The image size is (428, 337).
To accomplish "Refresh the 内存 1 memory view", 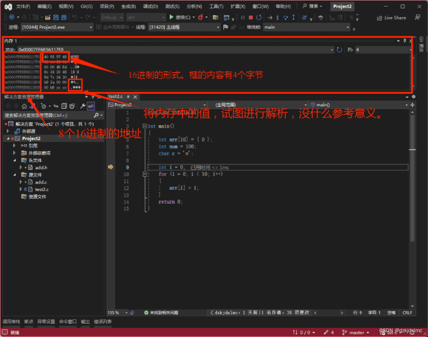I will 339,49.
